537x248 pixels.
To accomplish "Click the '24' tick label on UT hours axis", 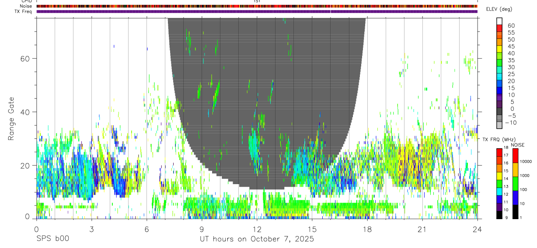I will pos(478,229).
